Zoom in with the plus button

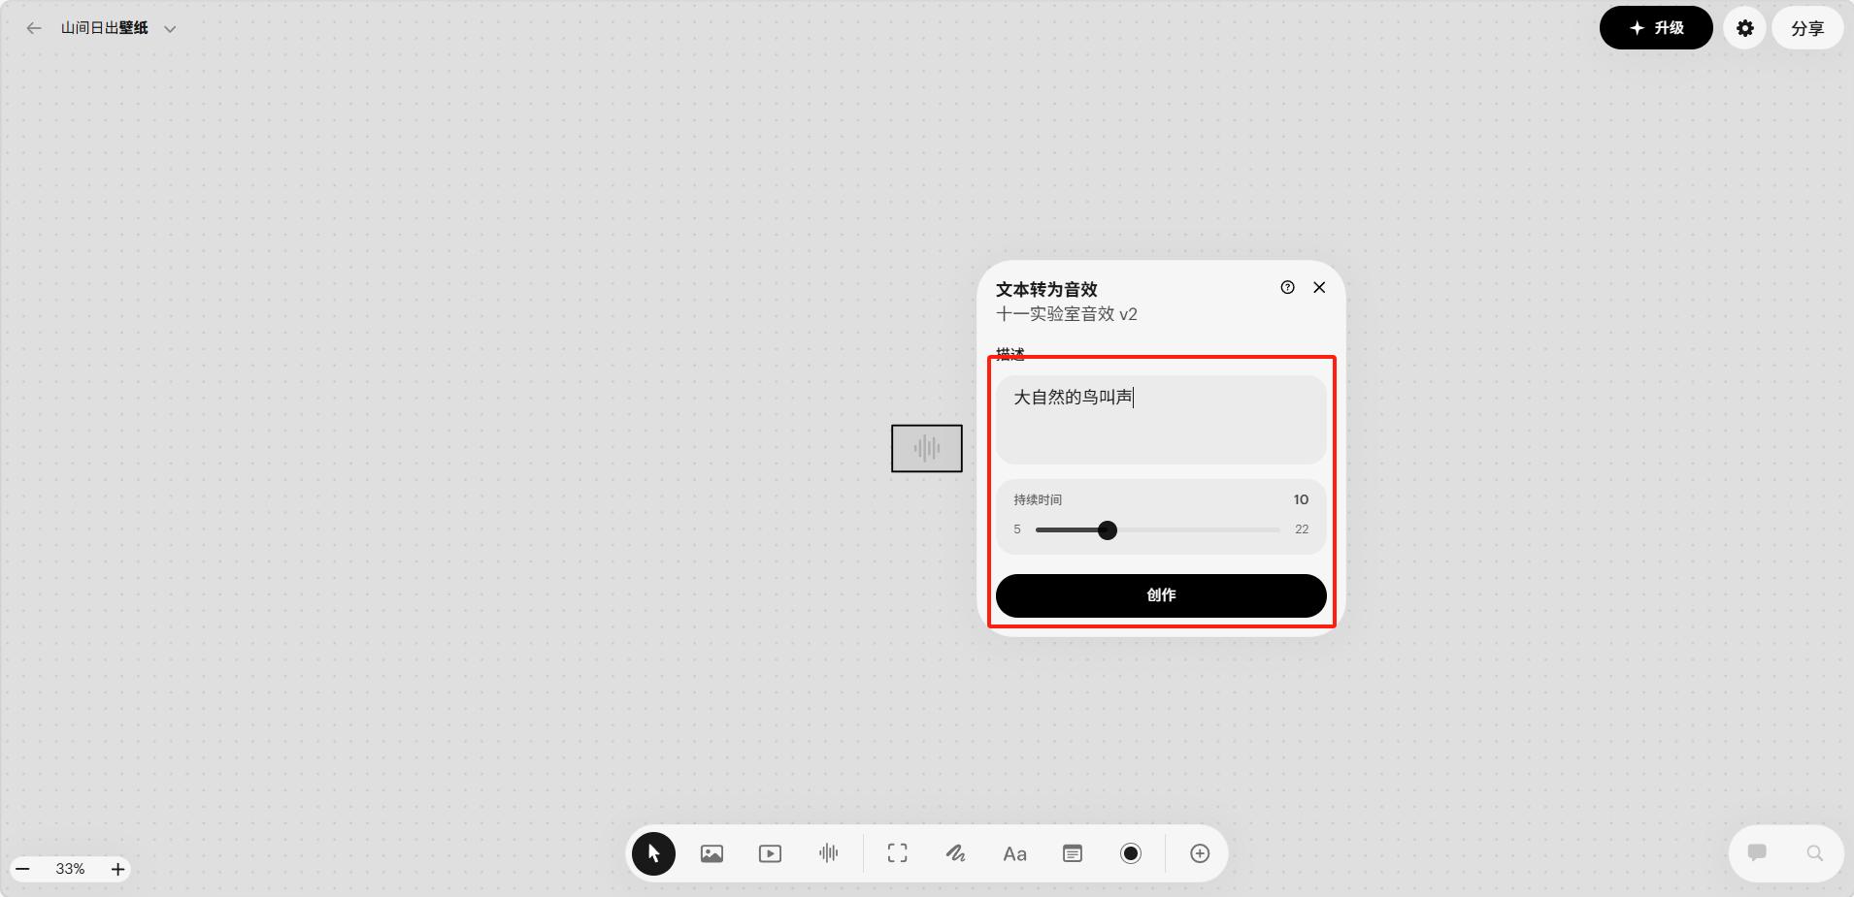click(x=117, y=869)
